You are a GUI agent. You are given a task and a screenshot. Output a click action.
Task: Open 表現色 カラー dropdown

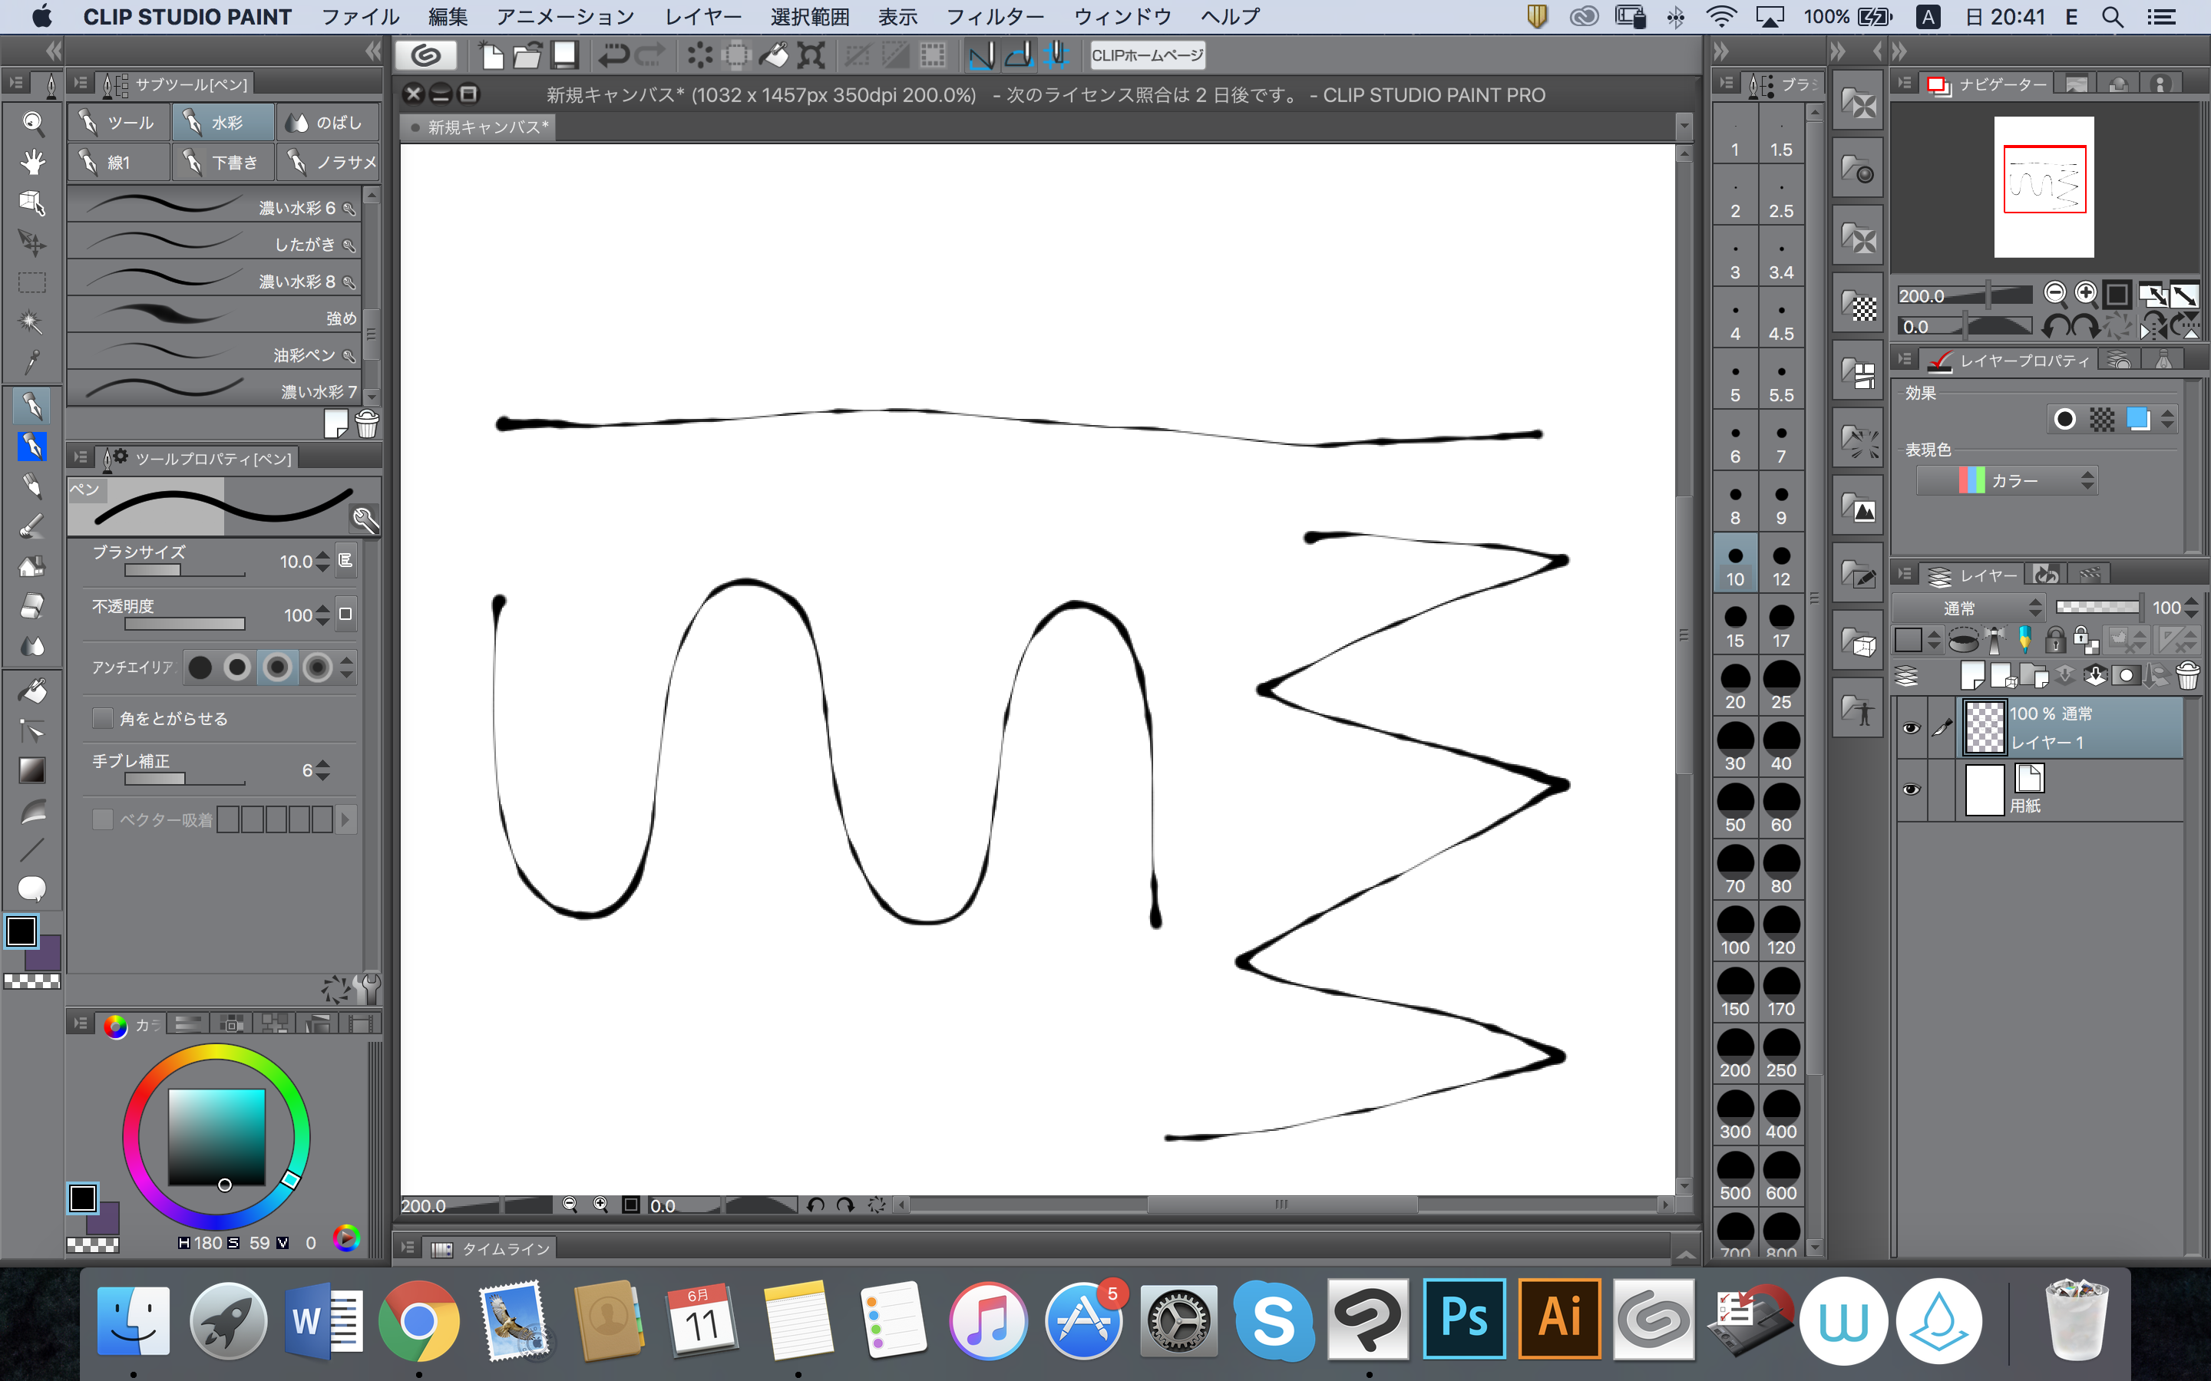point(2006,480)
